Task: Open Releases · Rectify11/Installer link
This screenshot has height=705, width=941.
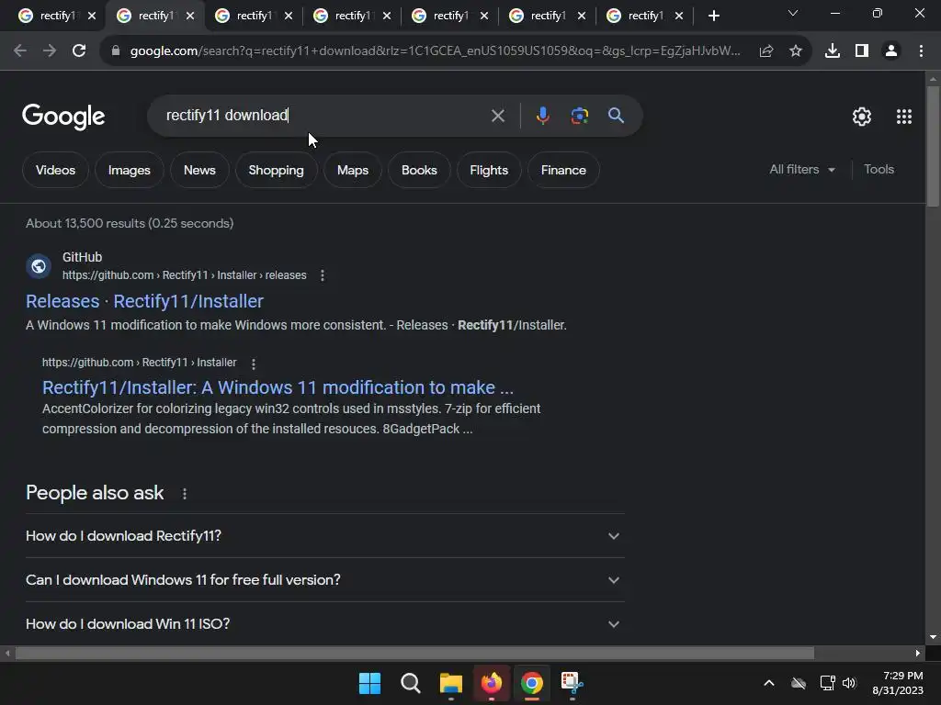Action: (x=144, y=301)
